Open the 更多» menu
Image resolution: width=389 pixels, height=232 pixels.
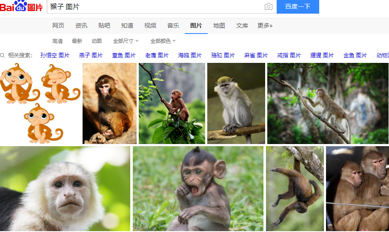pyautogui.click(x=265, y=25)
